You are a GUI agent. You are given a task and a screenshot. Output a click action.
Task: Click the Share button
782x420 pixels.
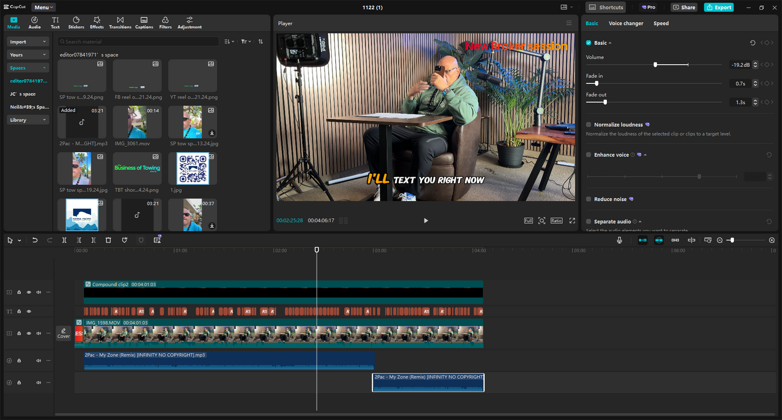[x=683, y=7]
